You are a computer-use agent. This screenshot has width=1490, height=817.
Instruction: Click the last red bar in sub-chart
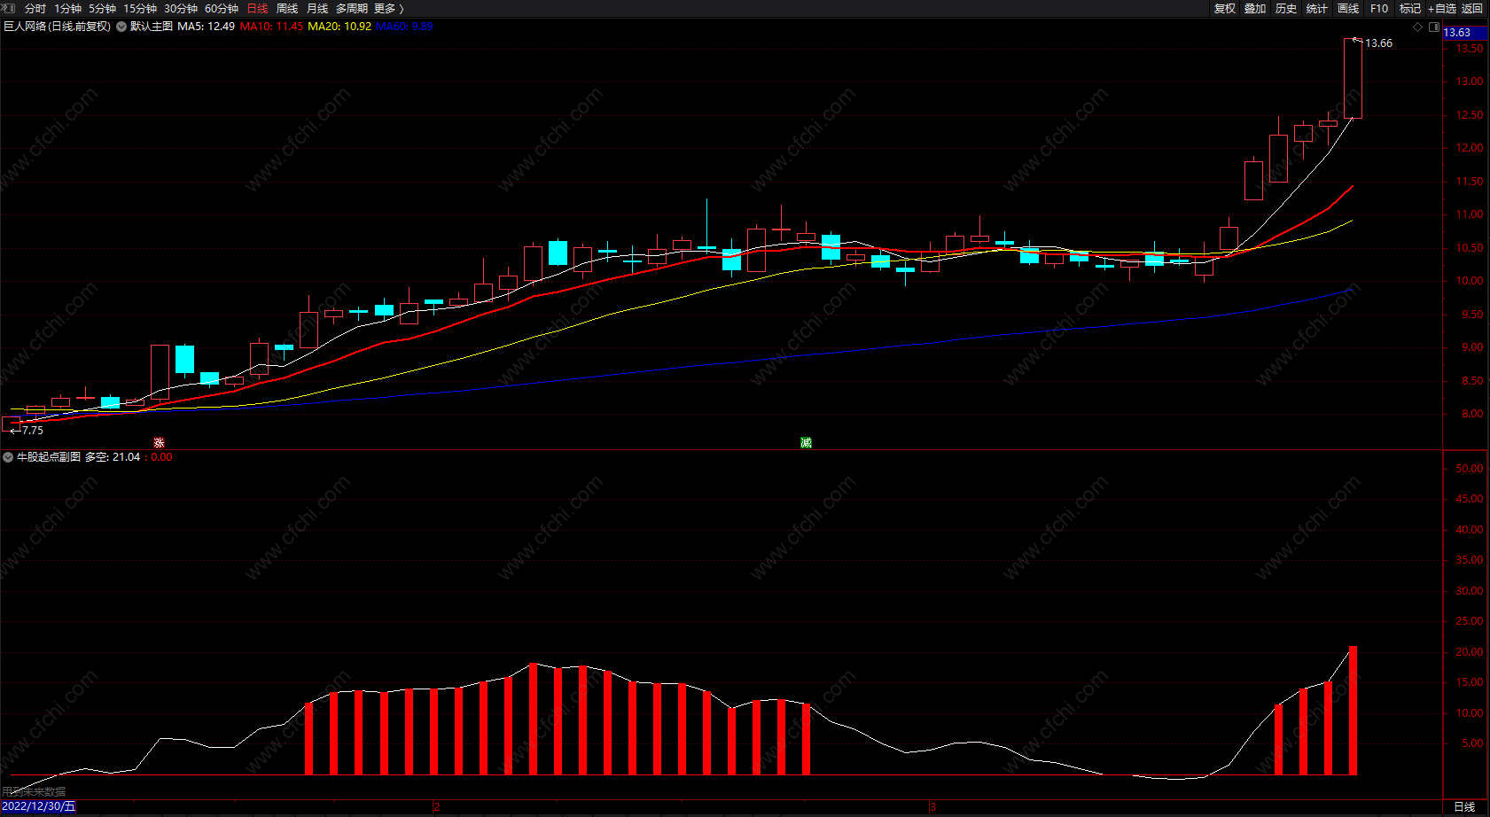tap(1353, 711)
